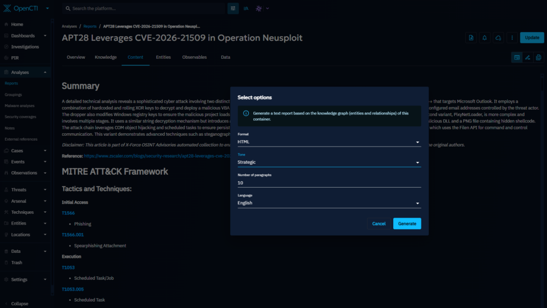547x308 pixels.
Task: Open the Tone dropdown showing Strategic
Action: tap(329, 162)
